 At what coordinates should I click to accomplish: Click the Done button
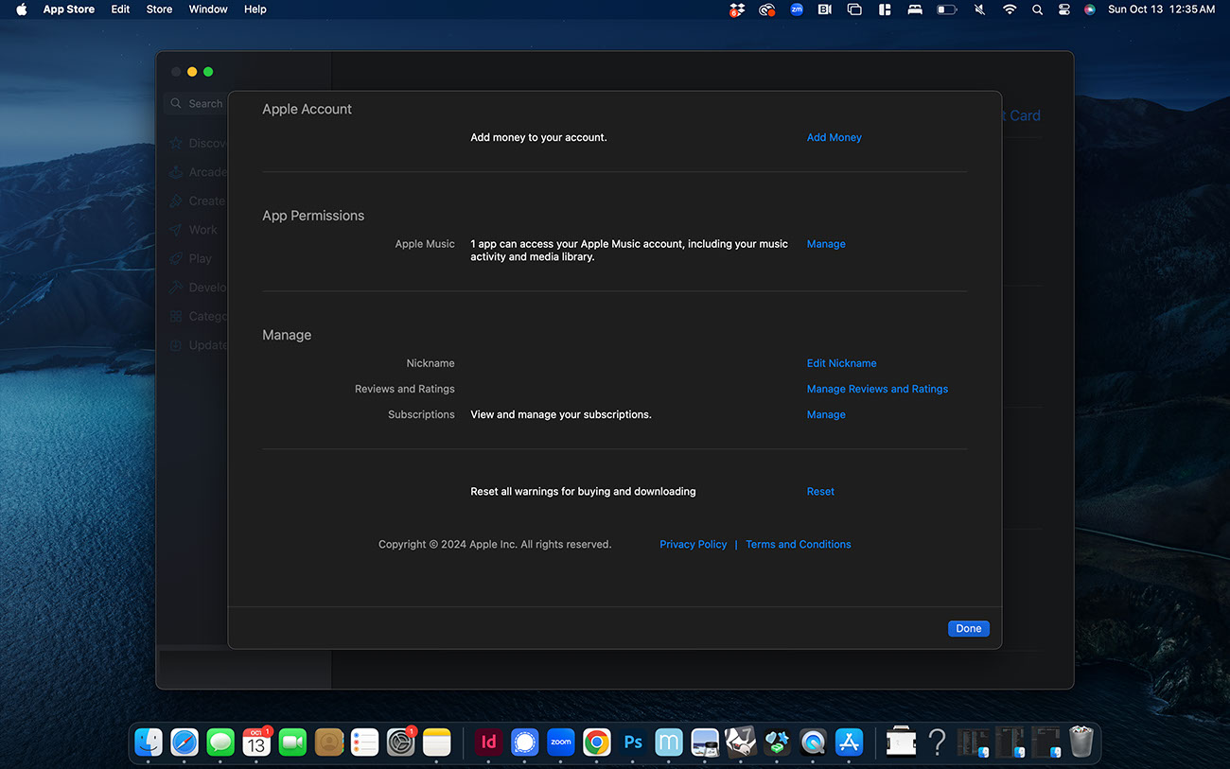pyautogui.click(x=968, y=628)
